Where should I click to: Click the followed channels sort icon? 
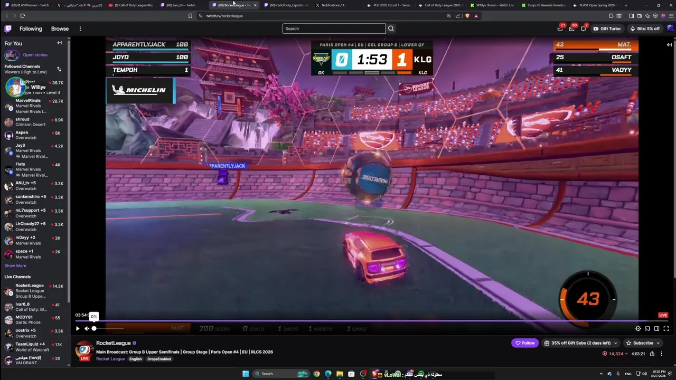[59, 69]
